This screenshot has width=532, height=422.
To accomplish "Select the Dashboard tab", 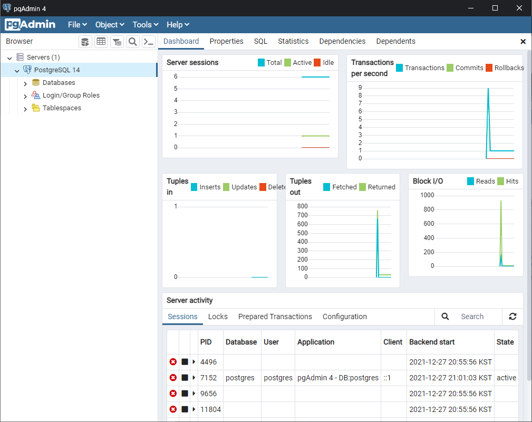I will pos(181,41).
